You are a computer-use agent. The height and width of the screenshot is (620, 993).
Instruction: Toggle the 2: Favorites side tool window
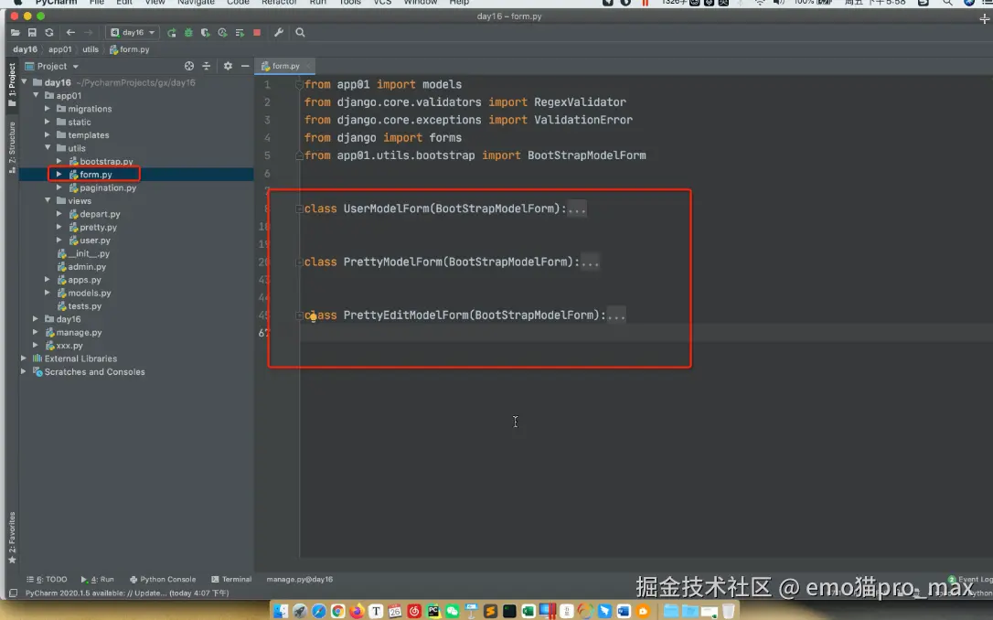click(12, 538)
